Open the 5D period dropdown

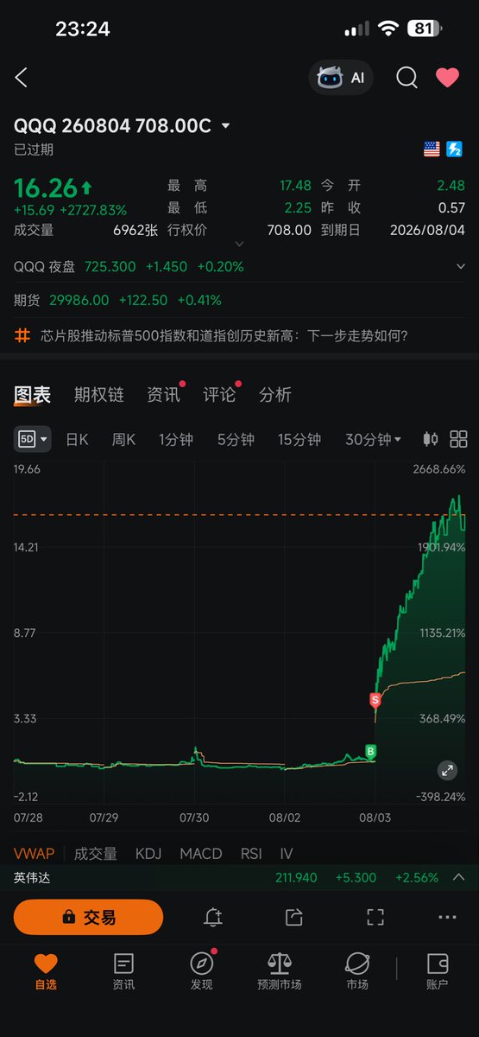[x=33, y=439]
